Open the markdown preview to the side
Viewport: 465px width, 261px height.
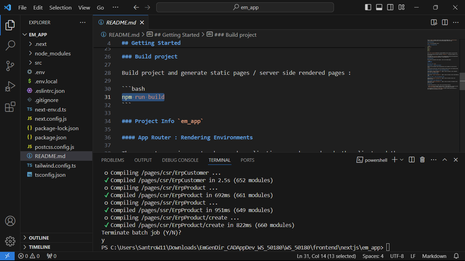click(x=434, y=22)
